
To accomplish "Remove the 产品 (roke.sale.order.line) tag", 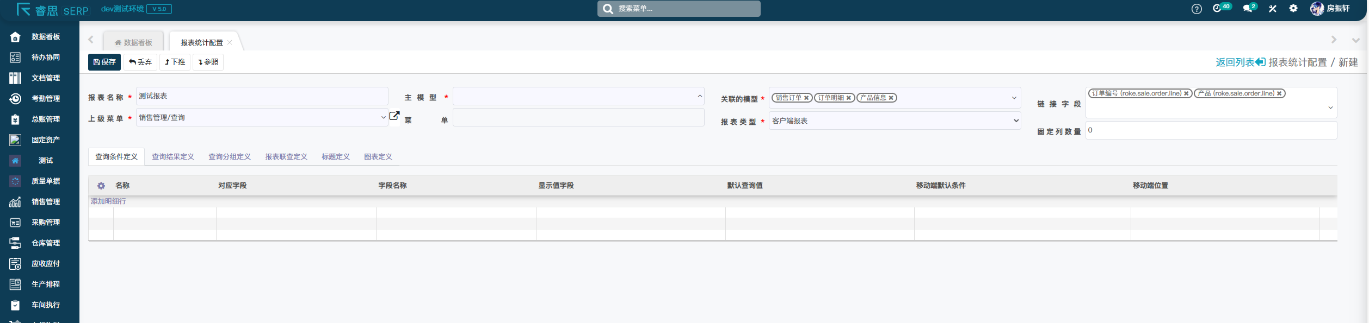I will coord(1279,93).
